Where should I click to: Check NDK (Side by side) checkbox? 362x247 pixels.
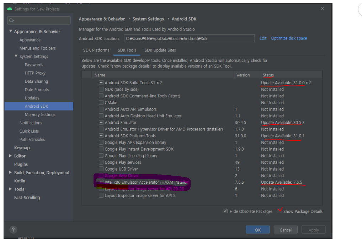coord(101,89)
